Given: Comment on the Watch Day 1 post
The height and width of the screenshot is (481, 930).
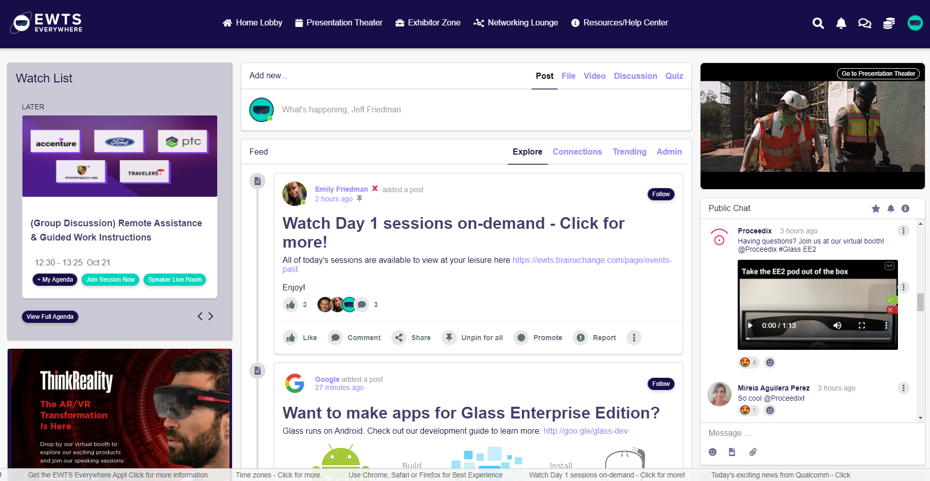Looking at the screenshot, I should [355, 338].
